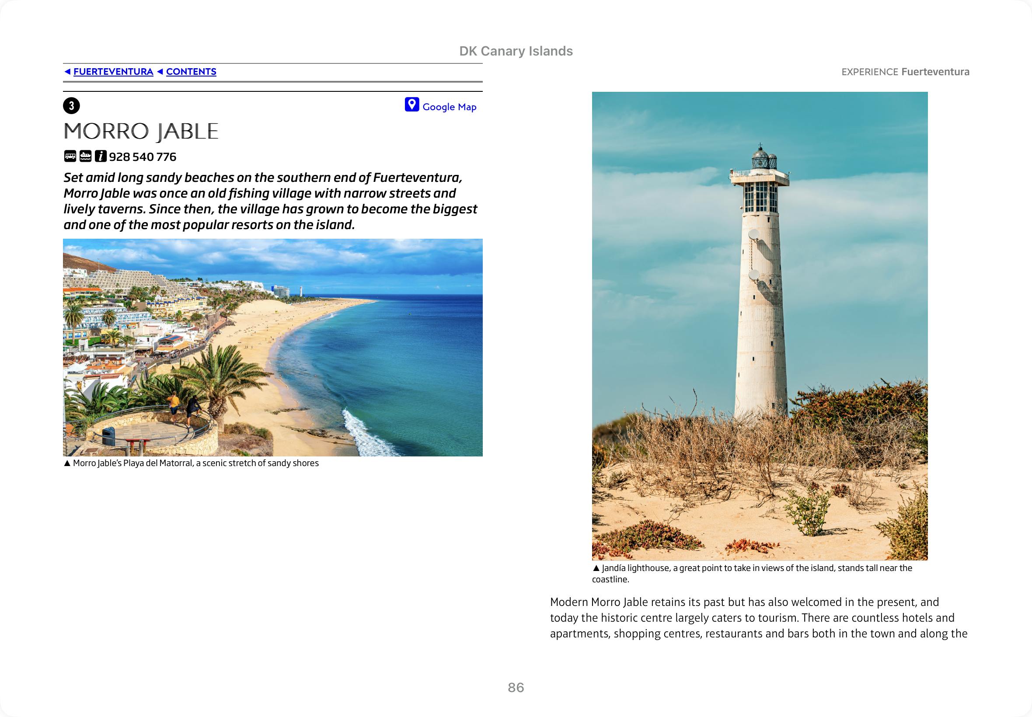Click the DK Canary Islands book title
The width and height of the screenshot is (1032, 717).
click(516, 51)
